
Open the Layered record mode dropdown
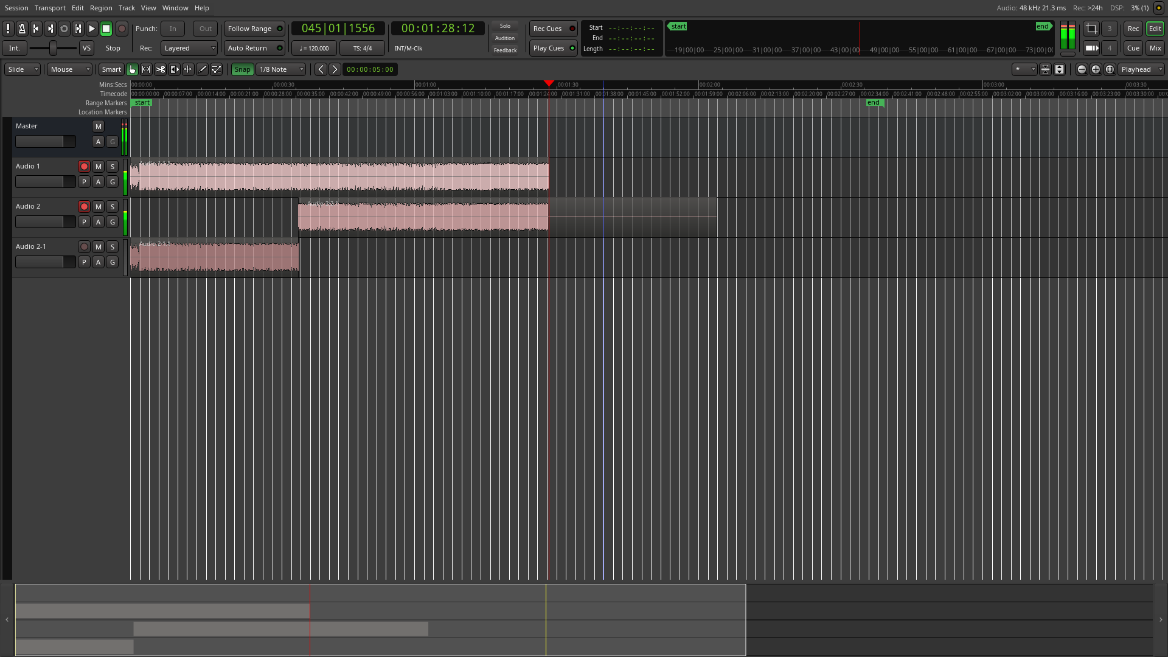point(189,48)
